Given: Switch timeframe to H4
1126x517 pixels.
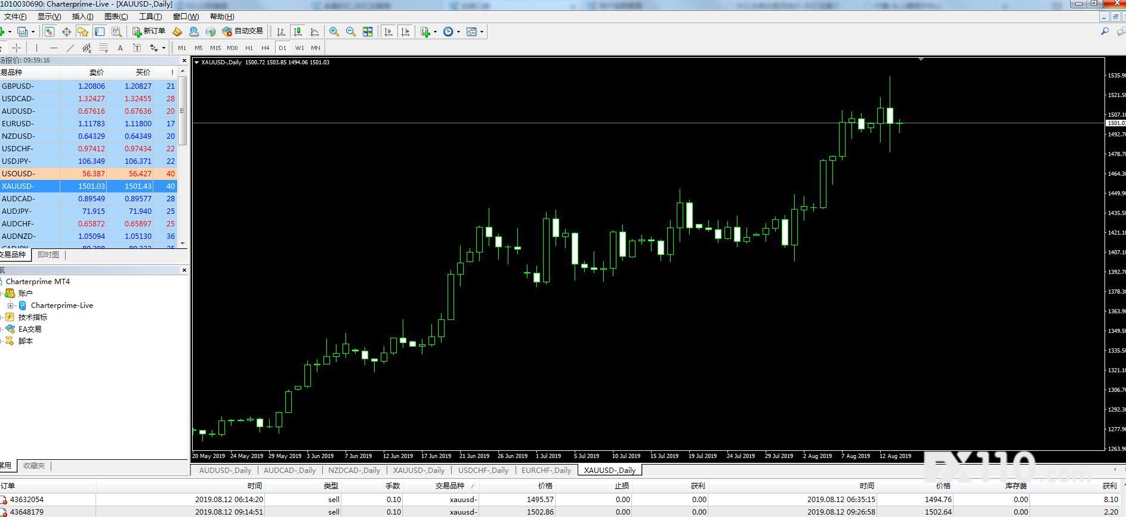Looking at the screenshot, I should click(266, 48).
